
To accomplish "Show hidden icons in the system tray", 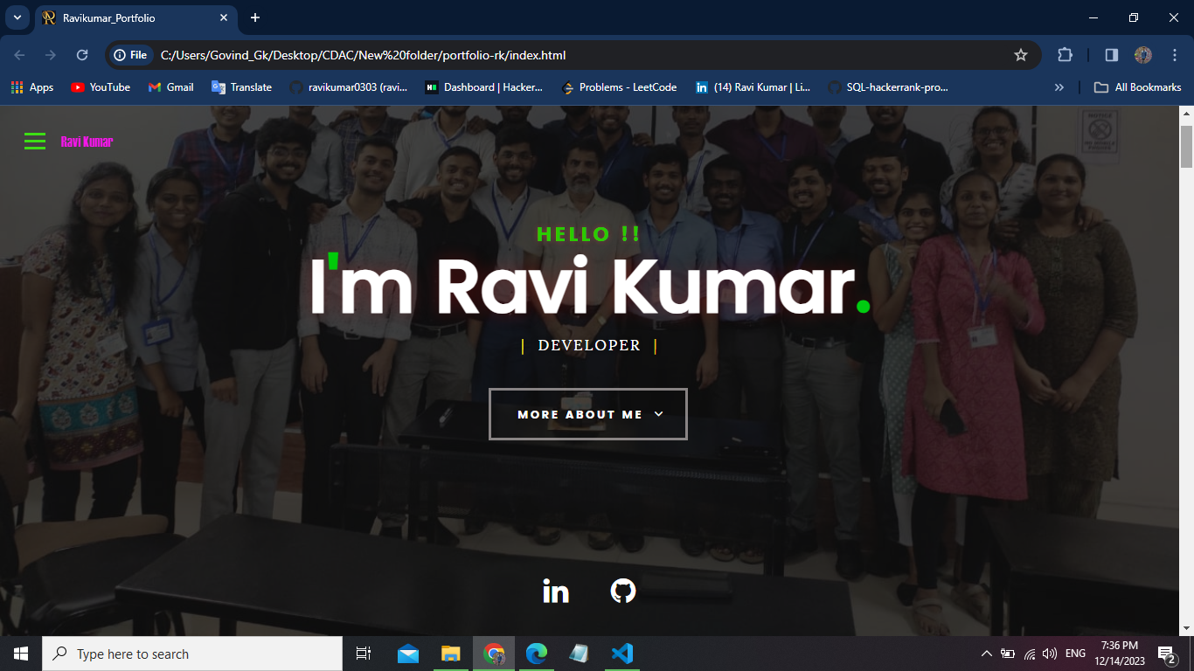I will point(986,653).
